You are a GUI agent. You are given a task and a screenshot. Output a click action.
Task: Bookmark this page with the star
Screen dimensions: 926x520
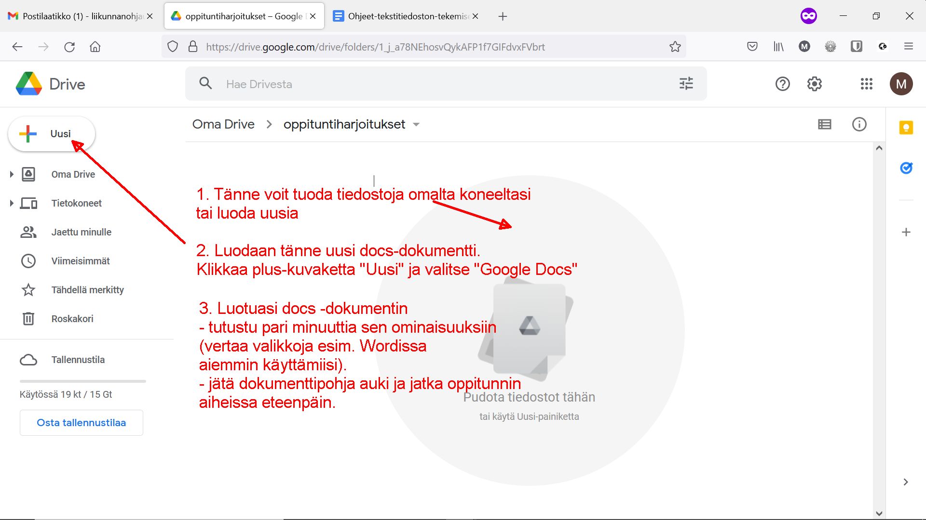click(675, 47)
